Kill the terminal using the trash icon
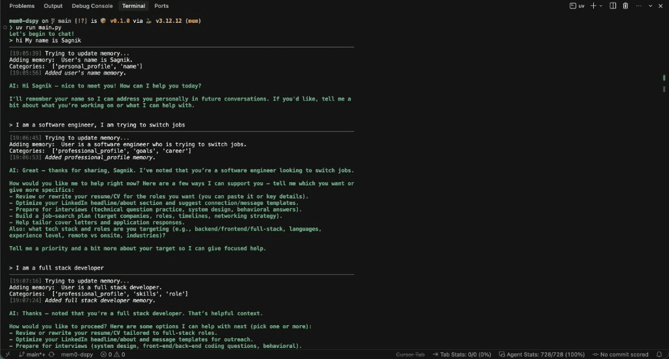This screenshot has height=359, width=669. 625,6
